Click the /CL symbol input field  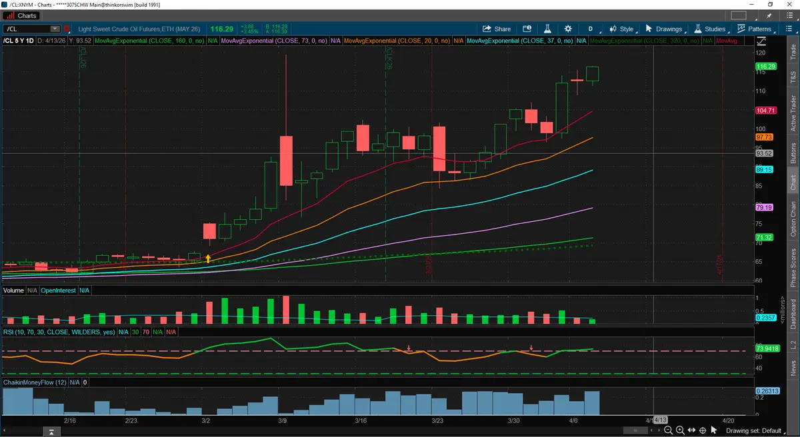pyautogui.click(x=27, y=29)
